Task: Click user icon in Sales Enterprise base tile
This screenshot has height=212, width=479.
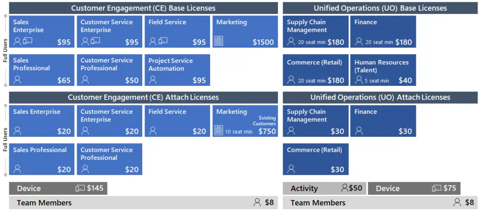Action: pyautogui.click(x=17, y=41)
